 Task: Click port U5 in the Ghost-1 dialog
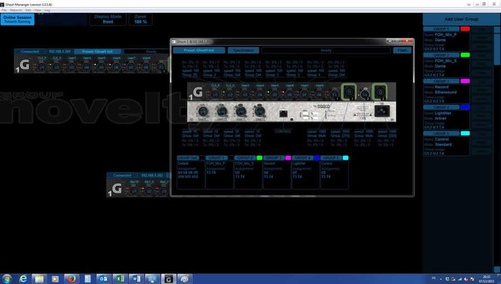point(274,94)
